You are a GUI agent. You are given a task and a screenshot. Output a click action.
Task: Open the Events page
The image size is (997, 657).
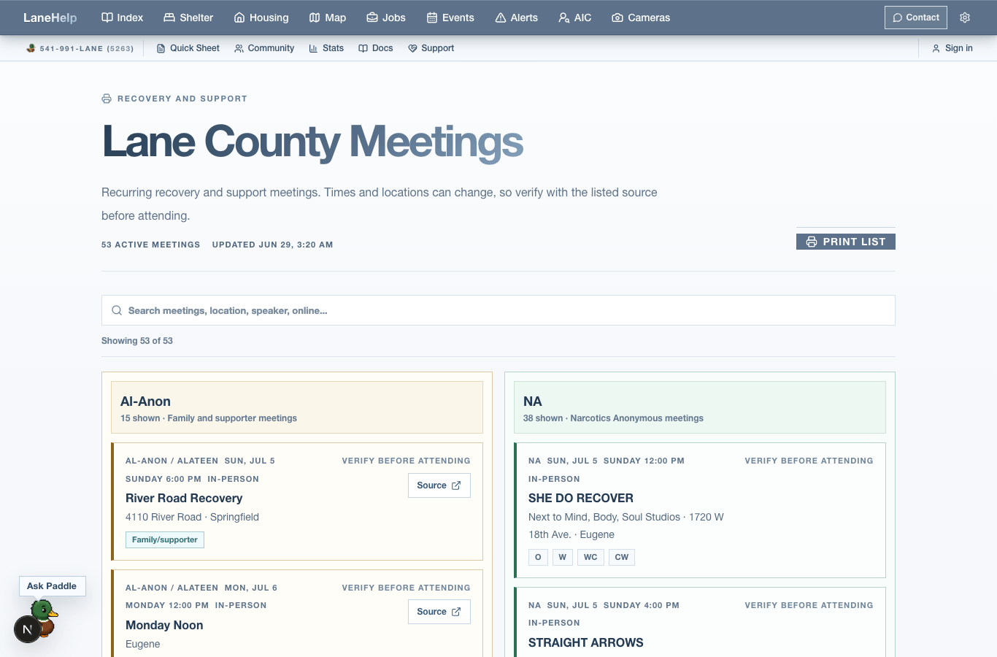(450, 18)
